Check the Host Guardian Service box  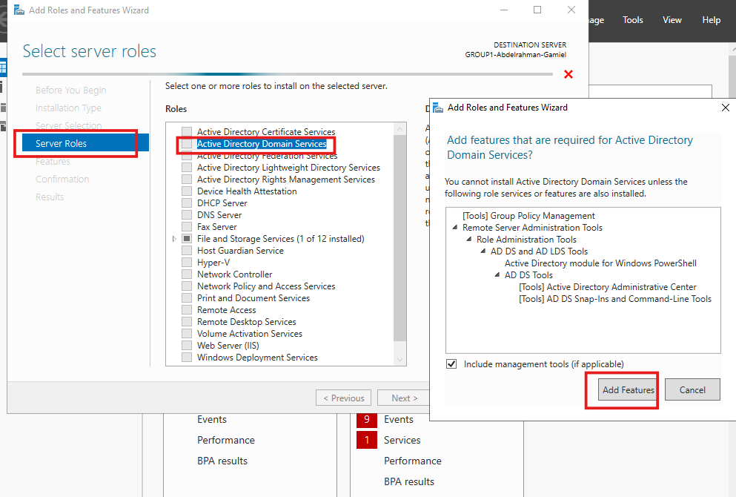[x=187, y=251]
